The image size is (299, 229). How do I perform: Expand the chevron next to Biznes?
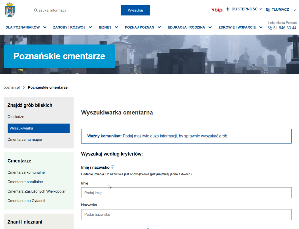pos(117,27)
